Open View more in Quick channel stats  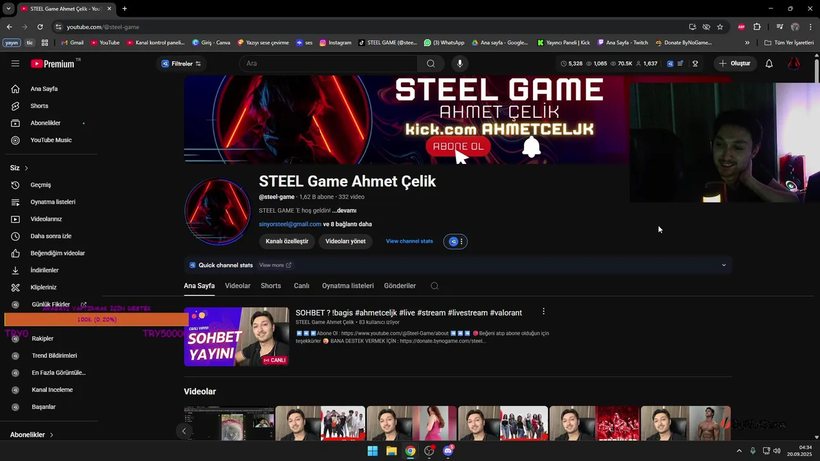[x=275, y=265]
